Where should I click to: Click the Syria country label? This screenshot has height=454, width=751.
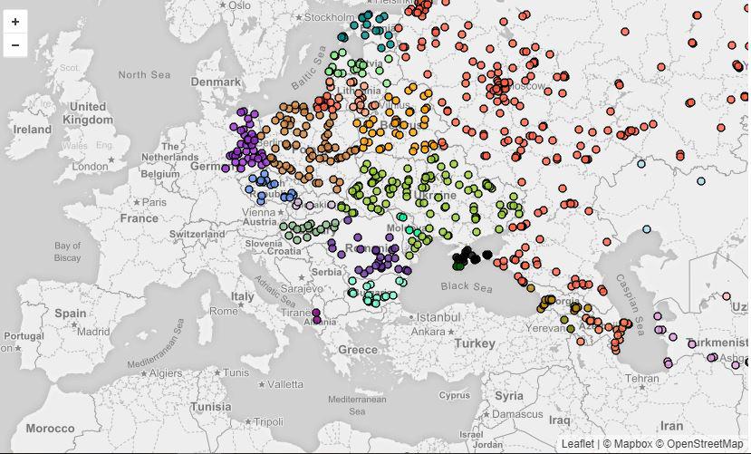point(508,396)
